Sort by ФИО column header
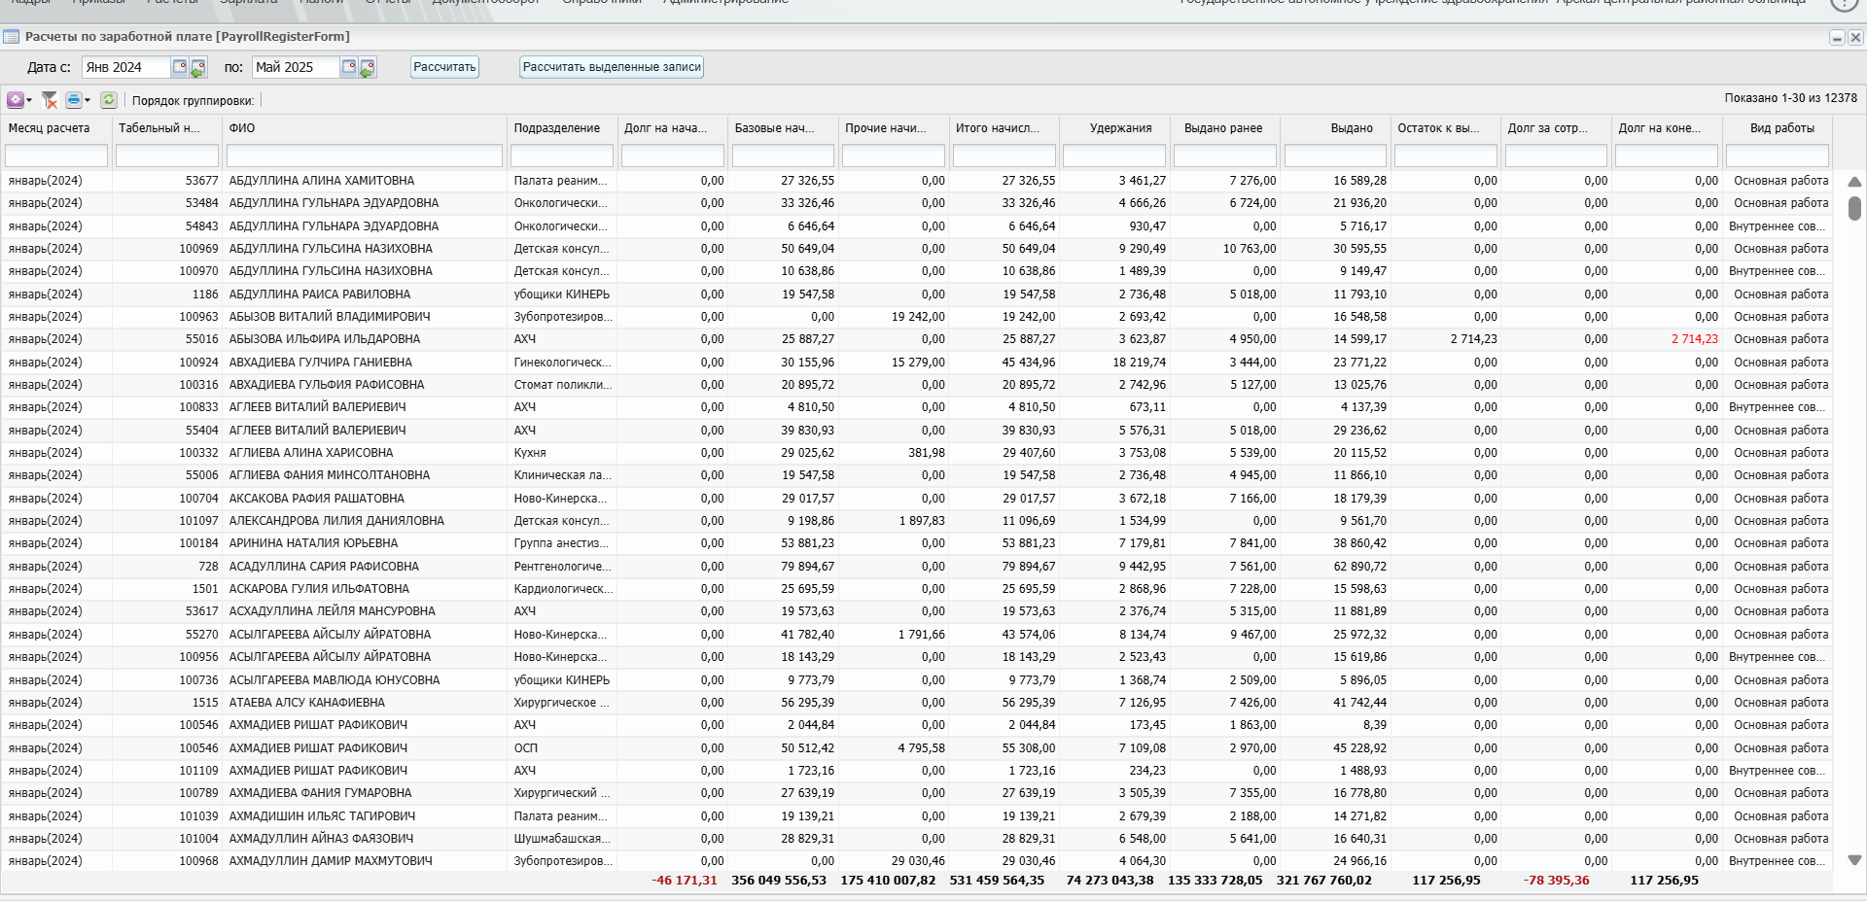1867x901 pixels. 365,128
